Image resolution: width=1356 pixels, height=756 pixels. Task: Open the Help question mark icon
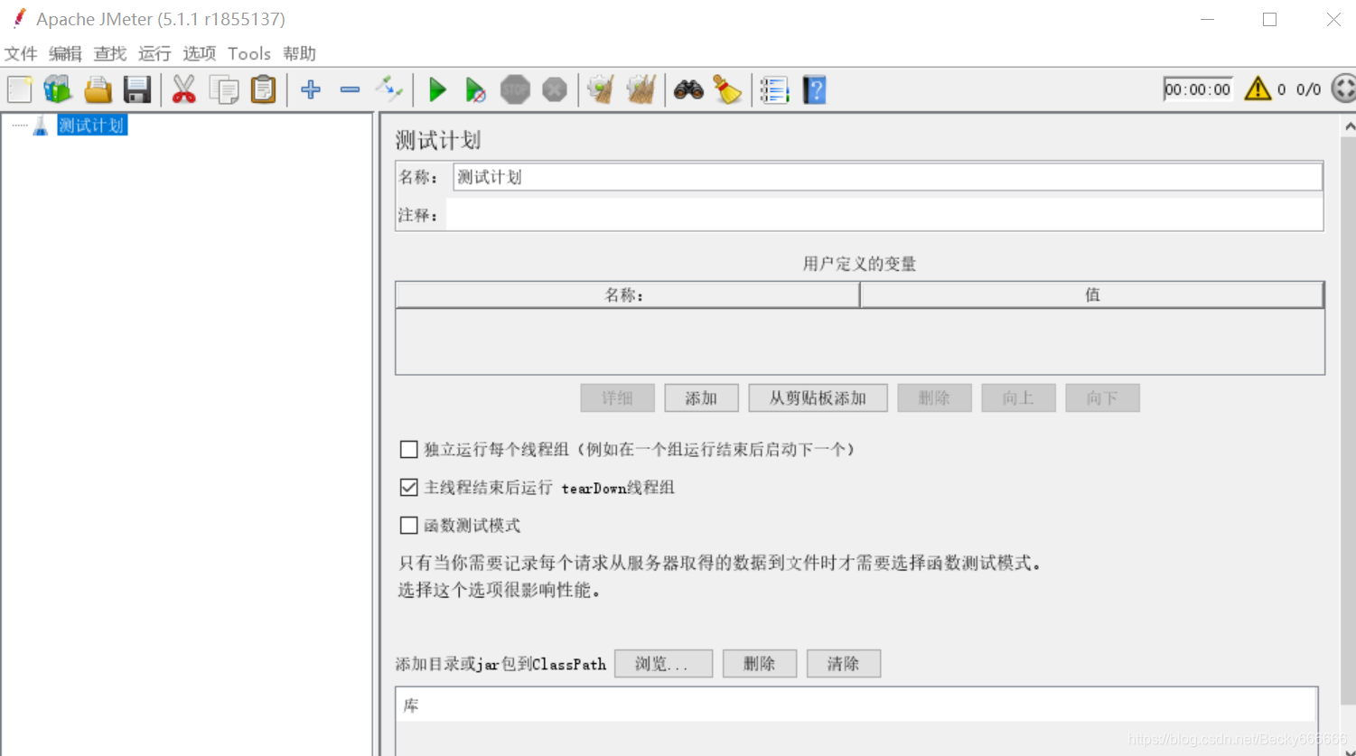[815, 89]
